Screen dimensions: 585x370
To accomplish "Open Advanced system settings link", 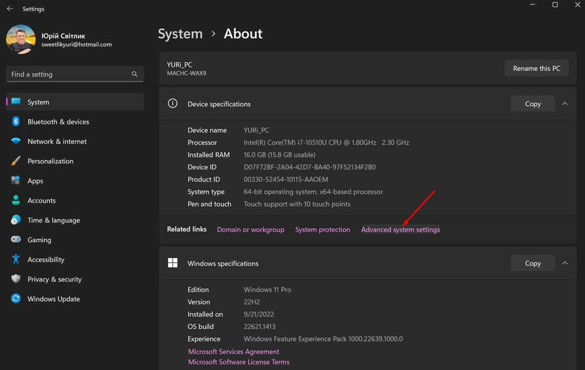I will (400, 229).
